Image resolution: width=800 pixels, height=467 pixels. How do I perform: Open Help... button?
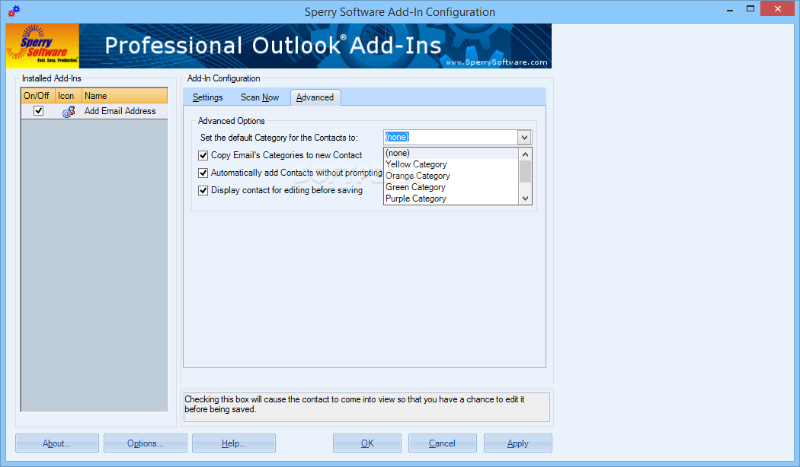click(x=234, y=443)
